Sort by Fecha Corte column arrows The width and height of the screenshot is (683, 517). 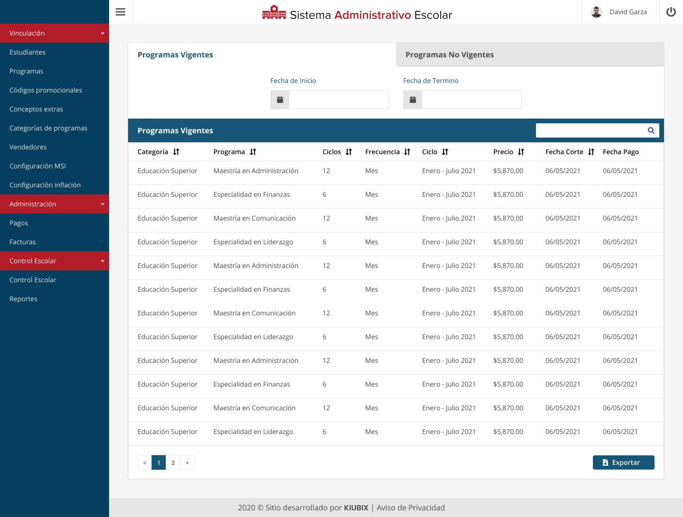[x=591, y=152]
